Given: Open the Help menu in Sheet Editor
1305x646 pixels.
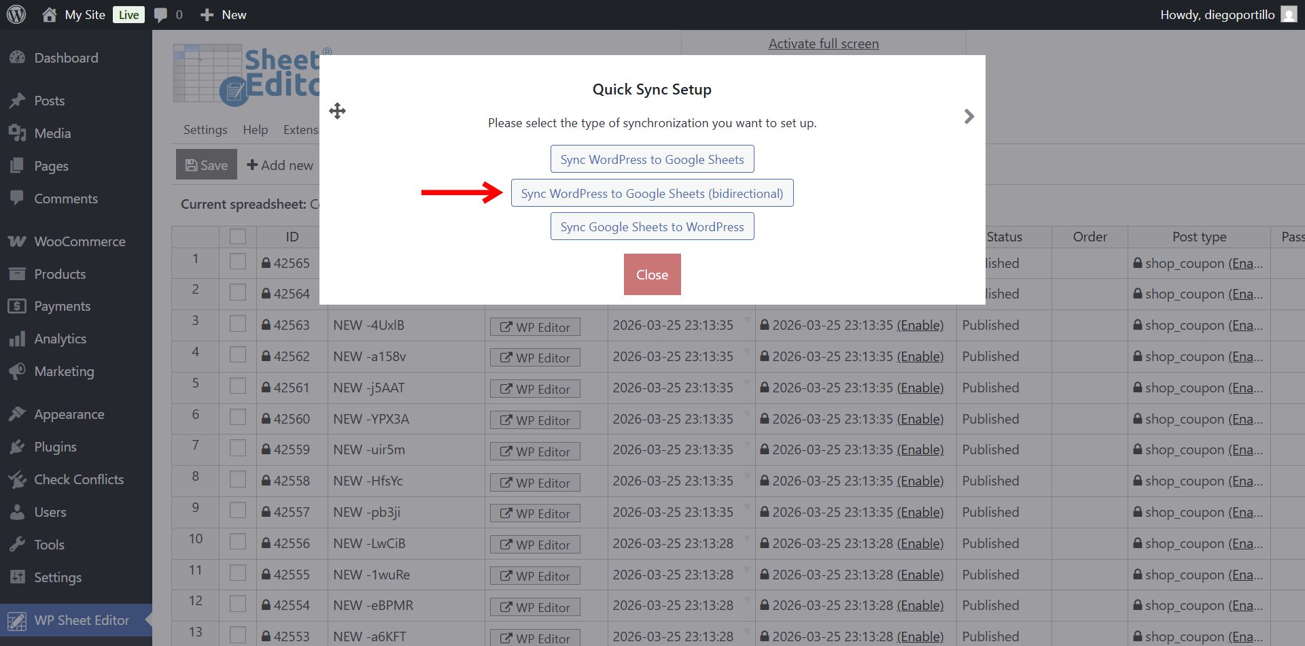Looking at the screenshot, I should pos(256,130).
